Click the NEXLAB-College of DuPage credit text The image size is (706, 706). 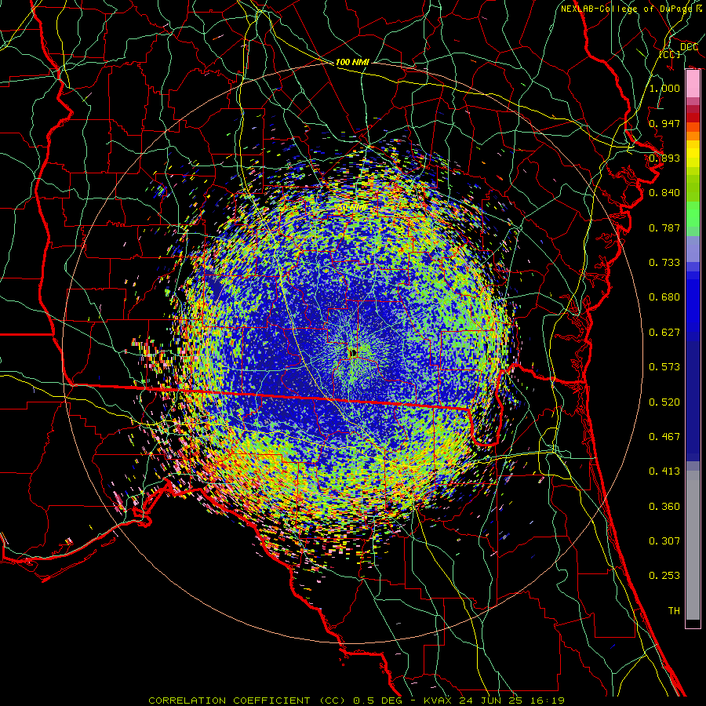(x=628, y=9)
